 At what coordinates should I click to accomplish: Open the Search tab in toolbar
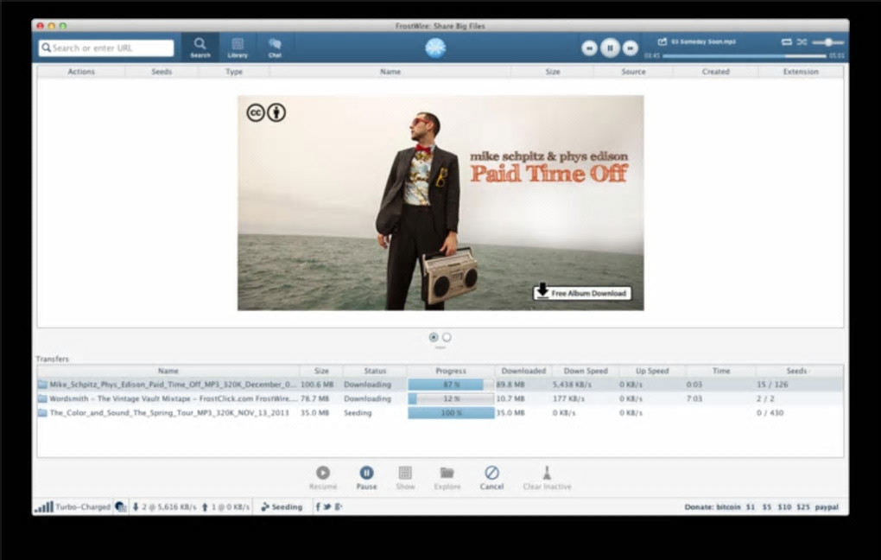tap(200, 48)
